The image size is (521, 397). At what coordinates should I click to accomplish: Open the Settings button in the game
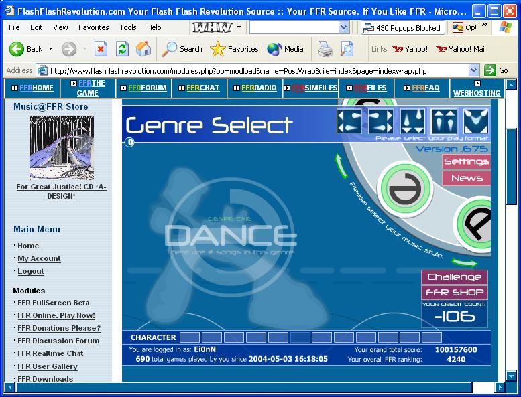[467, 161]
